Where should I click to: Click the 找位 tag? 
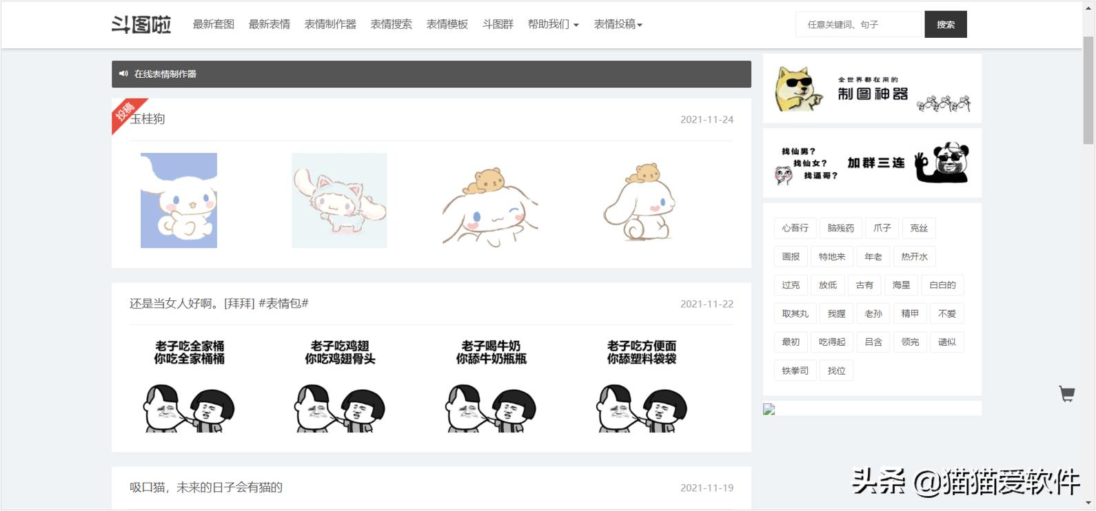tap(836, 371)
